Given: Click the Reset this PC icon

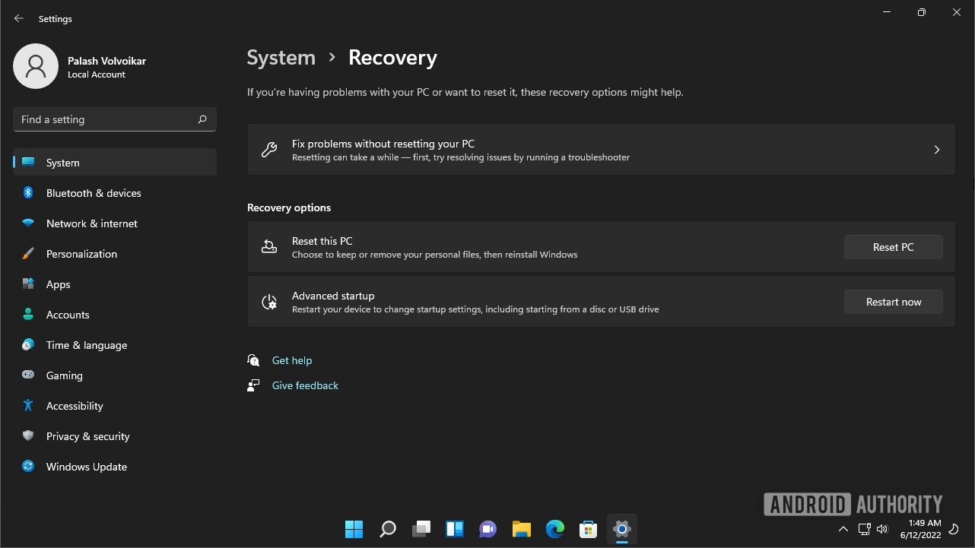Looking at the screenshot, I should [x=269, y=247].
